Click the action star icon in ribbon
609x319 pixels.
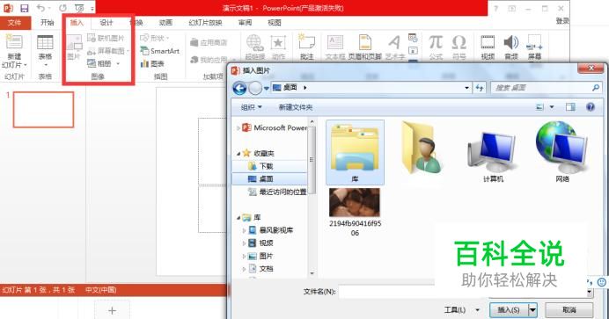click(278, 43)
